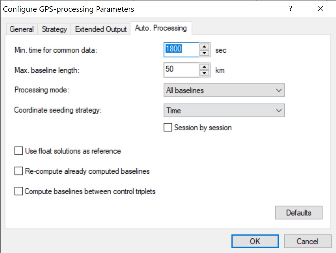
Task: Confirm settings with OK button
Action: pyautogui.click(x=255, y=241)
